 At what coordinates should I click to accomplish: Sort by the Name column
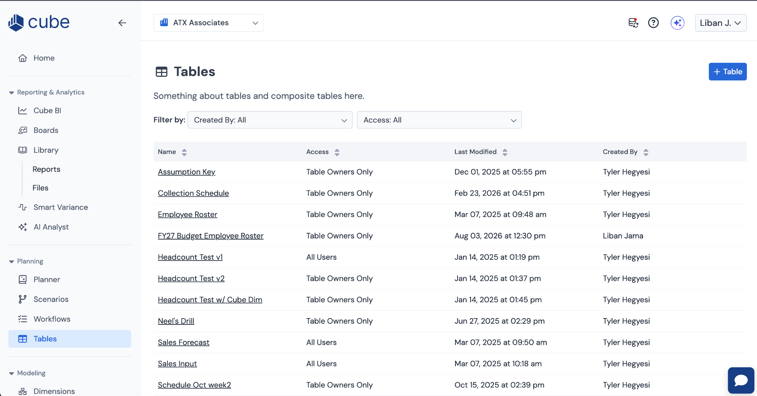click(x=184, y=152)
